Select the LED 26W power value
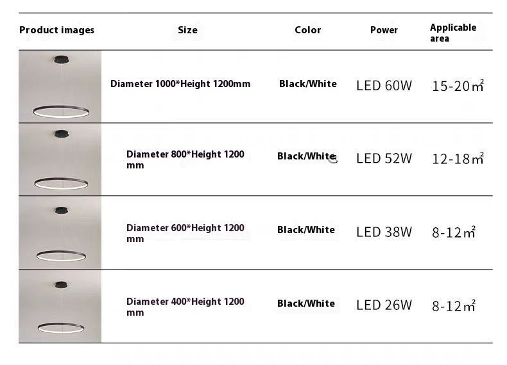 (384, 305)
